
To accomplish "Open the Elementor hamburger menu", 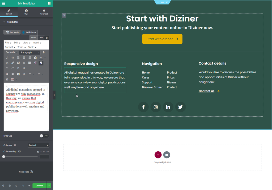I will [3, 3].
